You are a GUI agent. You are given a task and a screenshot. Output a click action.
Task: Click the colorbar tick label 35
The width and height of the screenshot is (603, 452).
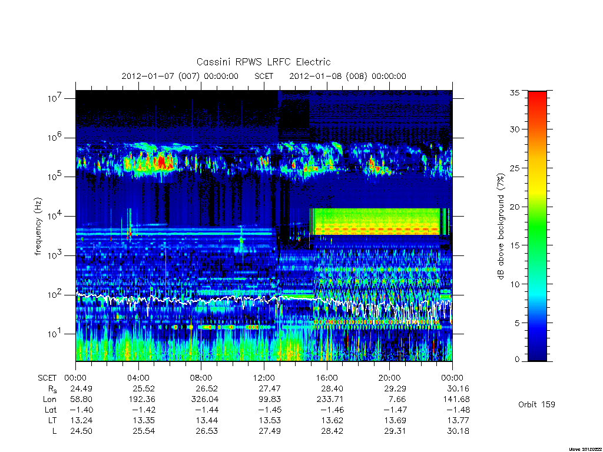coord(515,92)
